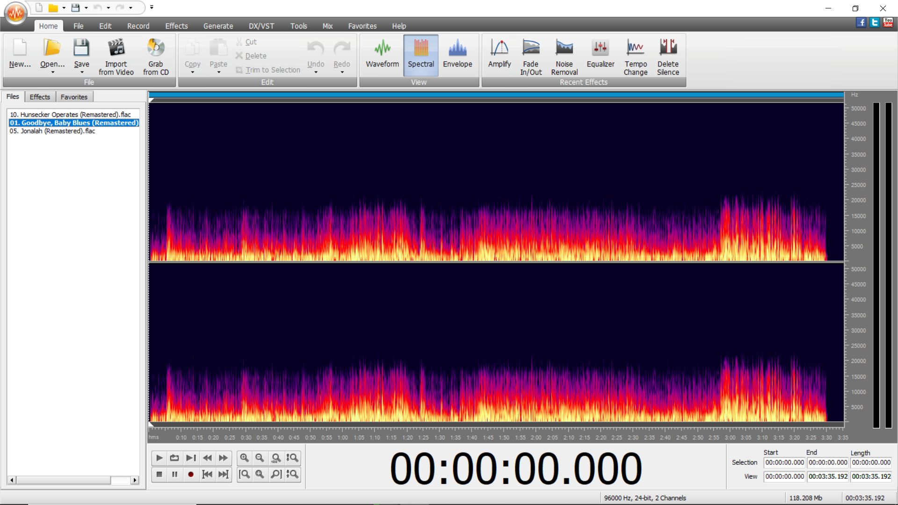The width and height of the screenshot is (898, 505).
Task: Expand the Save dropdown arrow
Action: [x=82, y=72]
